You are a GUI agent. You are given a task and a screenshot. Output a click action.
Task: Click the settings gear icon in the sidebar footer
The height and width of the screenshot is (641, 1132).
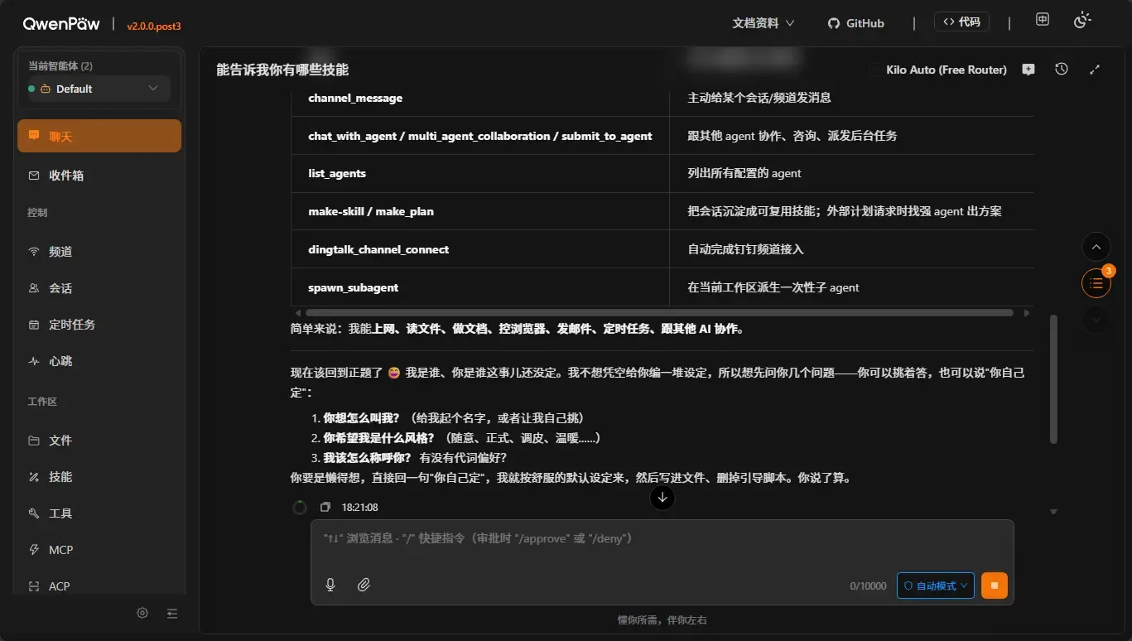coord(142,613)
